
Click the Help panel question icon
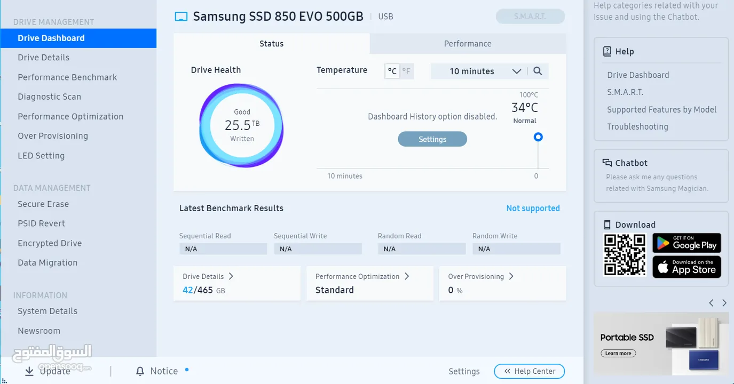(607, 51)
